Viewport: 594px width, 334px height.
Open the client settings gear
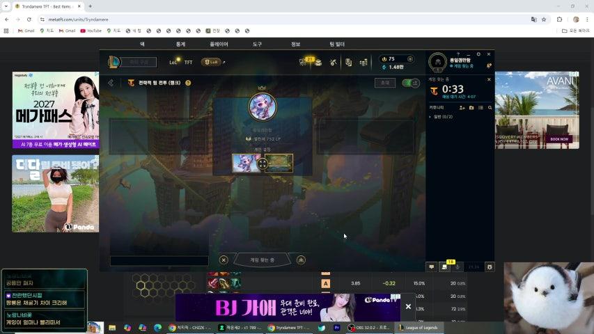click(x=478, y=54)
